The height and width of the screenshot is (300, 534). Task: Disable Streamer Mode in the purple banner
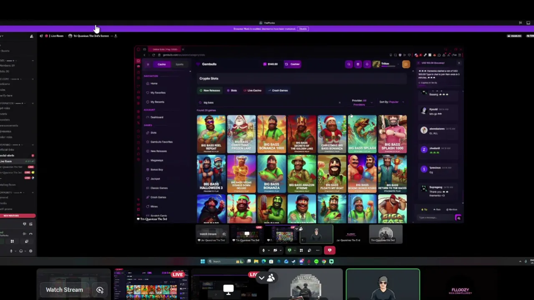(x=303, y=29)
